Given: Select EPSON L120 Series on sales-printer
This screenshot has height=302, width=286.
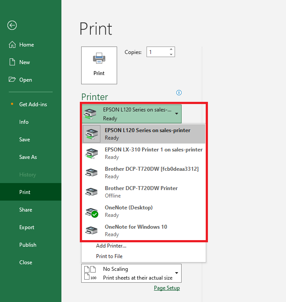Looking at the screenshot, I should coord(144,134).
